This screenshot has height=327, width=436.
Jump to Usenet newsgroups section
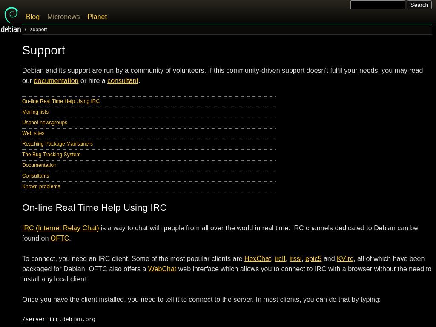tap(45, 122)
